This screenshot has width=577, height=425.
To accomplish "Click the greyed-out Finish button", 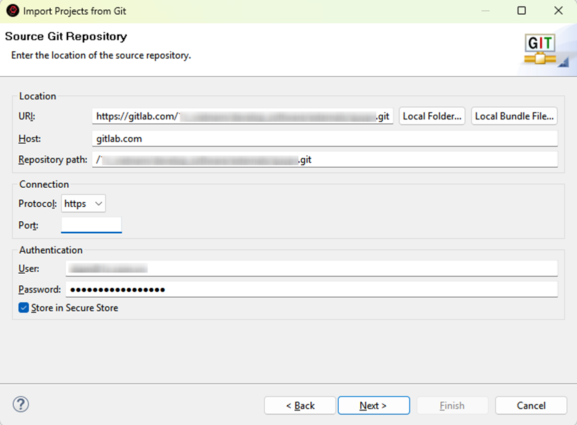I will click(452, 405).
